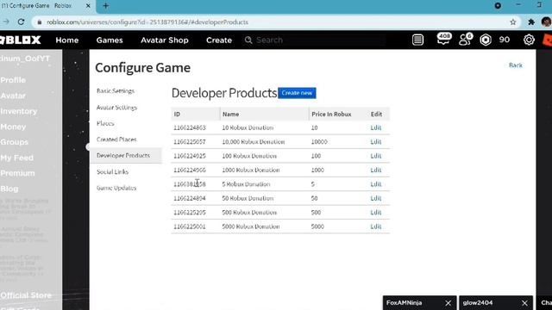This screenshot has height=310, width=552.
Task: View the site lock icon info
Action: point(40,22)
